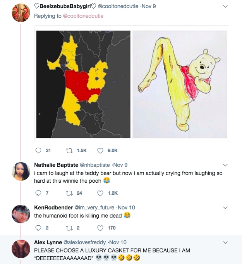
Task: Reply to Nathalie Baptiste's tweet
Action: pos(38,193)
